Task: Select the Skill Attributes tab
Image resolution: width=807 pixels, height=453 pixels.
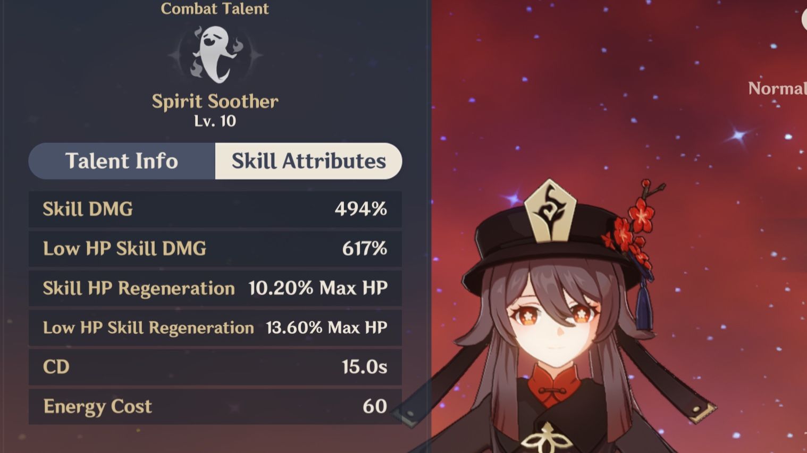Action: pyautogui.click(x=309, y=161)
